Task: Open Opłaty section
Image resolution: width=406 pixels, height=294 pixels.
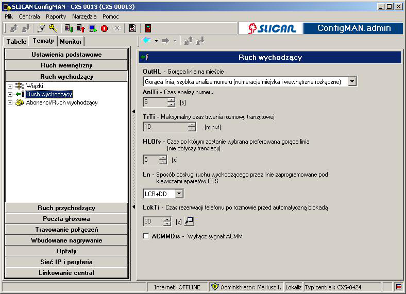Action: [x=66, y=251]
